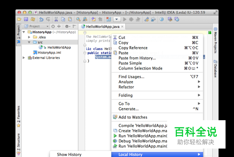Hide the Project panel with the hide icon

[x=74, y=26]
